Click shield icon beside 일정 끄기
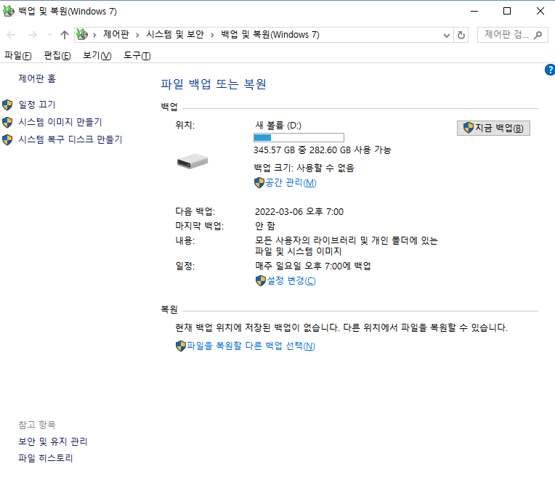 pyautogui.click(x=7, y=105)
